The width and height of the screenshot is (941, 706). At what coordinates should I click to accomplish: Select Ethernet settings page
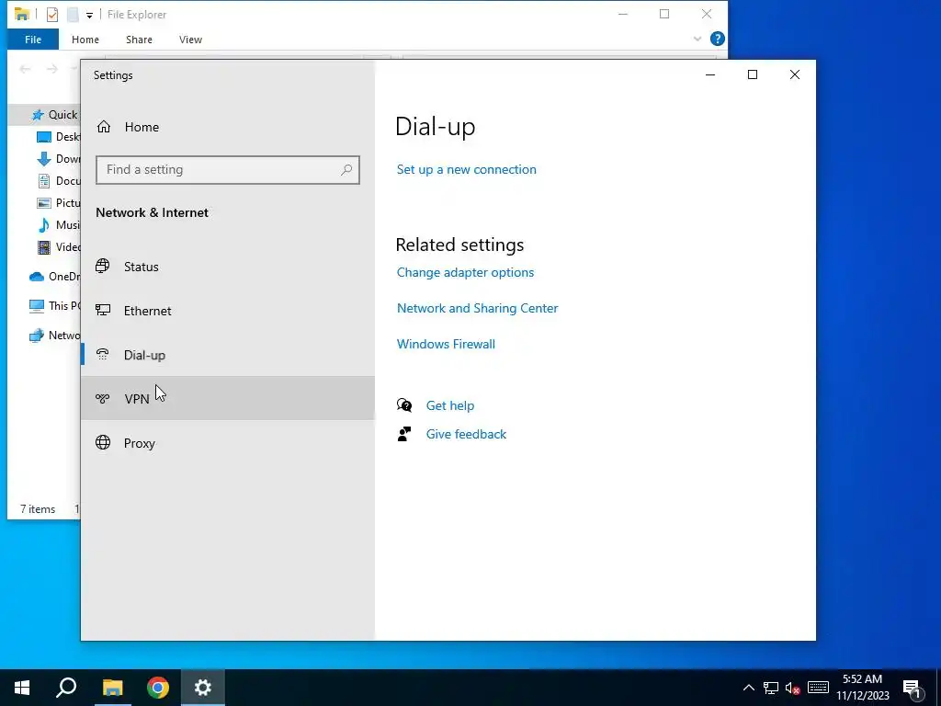click(228, 311)
